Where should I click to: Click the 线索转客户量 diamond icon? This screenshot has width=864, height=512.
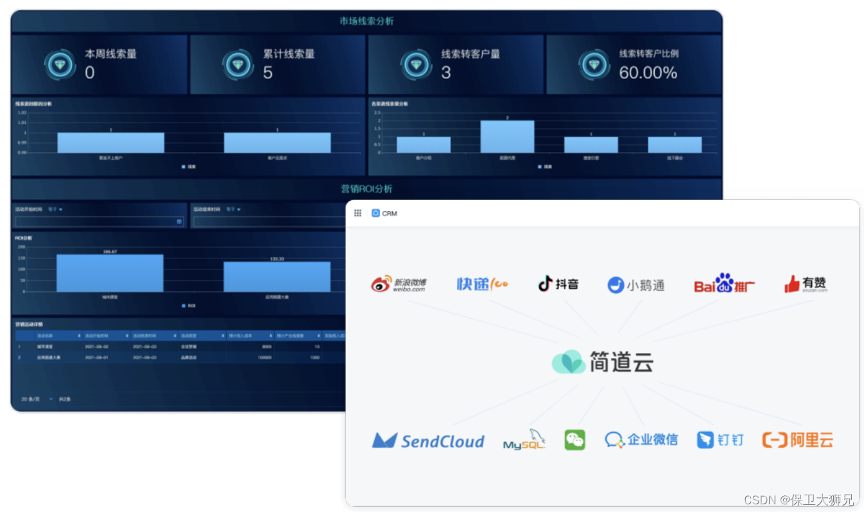[416, 65]
